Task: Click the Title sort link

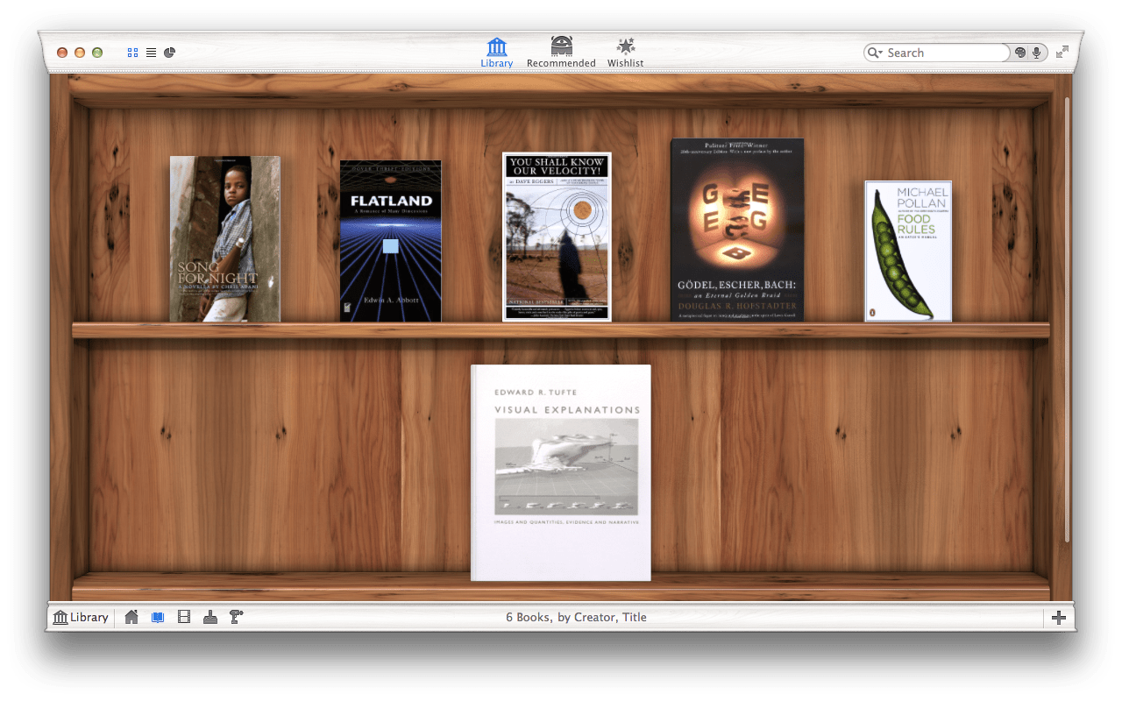Action: (635, 617)
